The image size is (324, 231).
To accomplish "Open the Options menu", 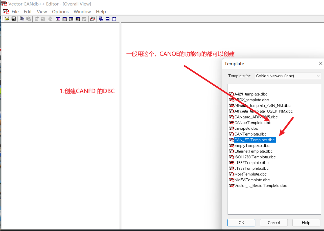I will coord(60,11).
